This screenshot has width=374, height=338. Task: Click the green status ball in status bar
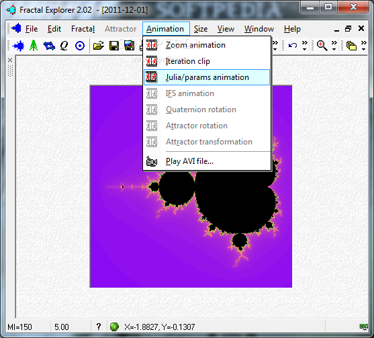click(x=114, y=327)
